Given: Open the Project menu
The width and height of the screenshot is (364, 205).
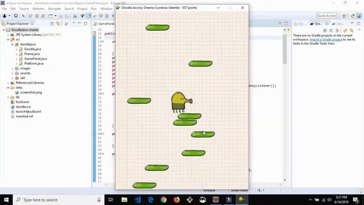Looking at the screenshot, I should pos(82,9).
